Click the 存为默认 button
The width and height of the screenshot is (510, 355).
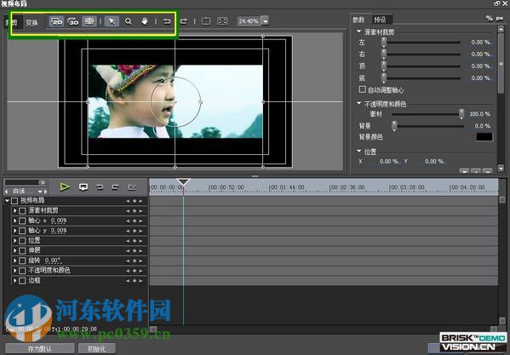point(40,349)
